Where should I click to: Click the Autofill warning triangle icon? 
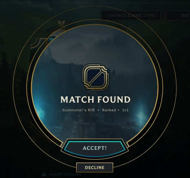(x=44, y=174)
